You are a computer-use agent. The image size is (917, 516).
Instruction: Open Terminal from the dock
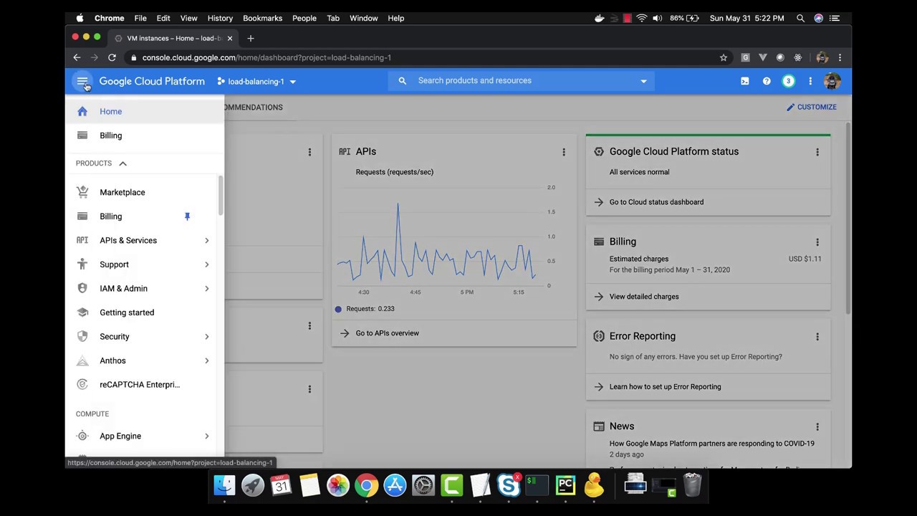point(537,485)
